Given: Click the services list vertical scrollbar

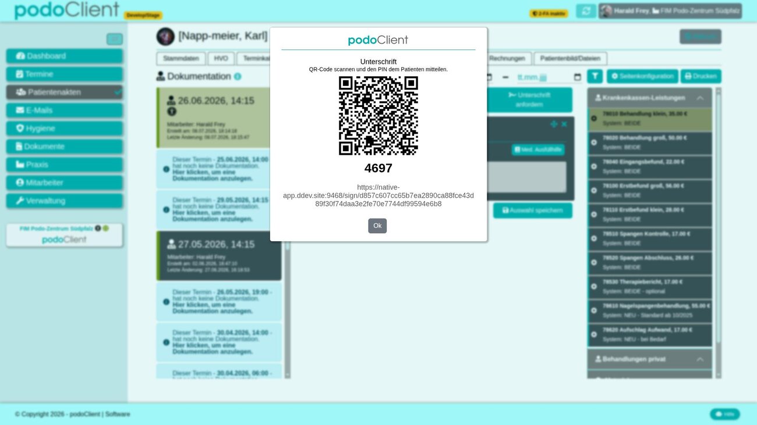Looking at the screenshot, I should (718, 233).
